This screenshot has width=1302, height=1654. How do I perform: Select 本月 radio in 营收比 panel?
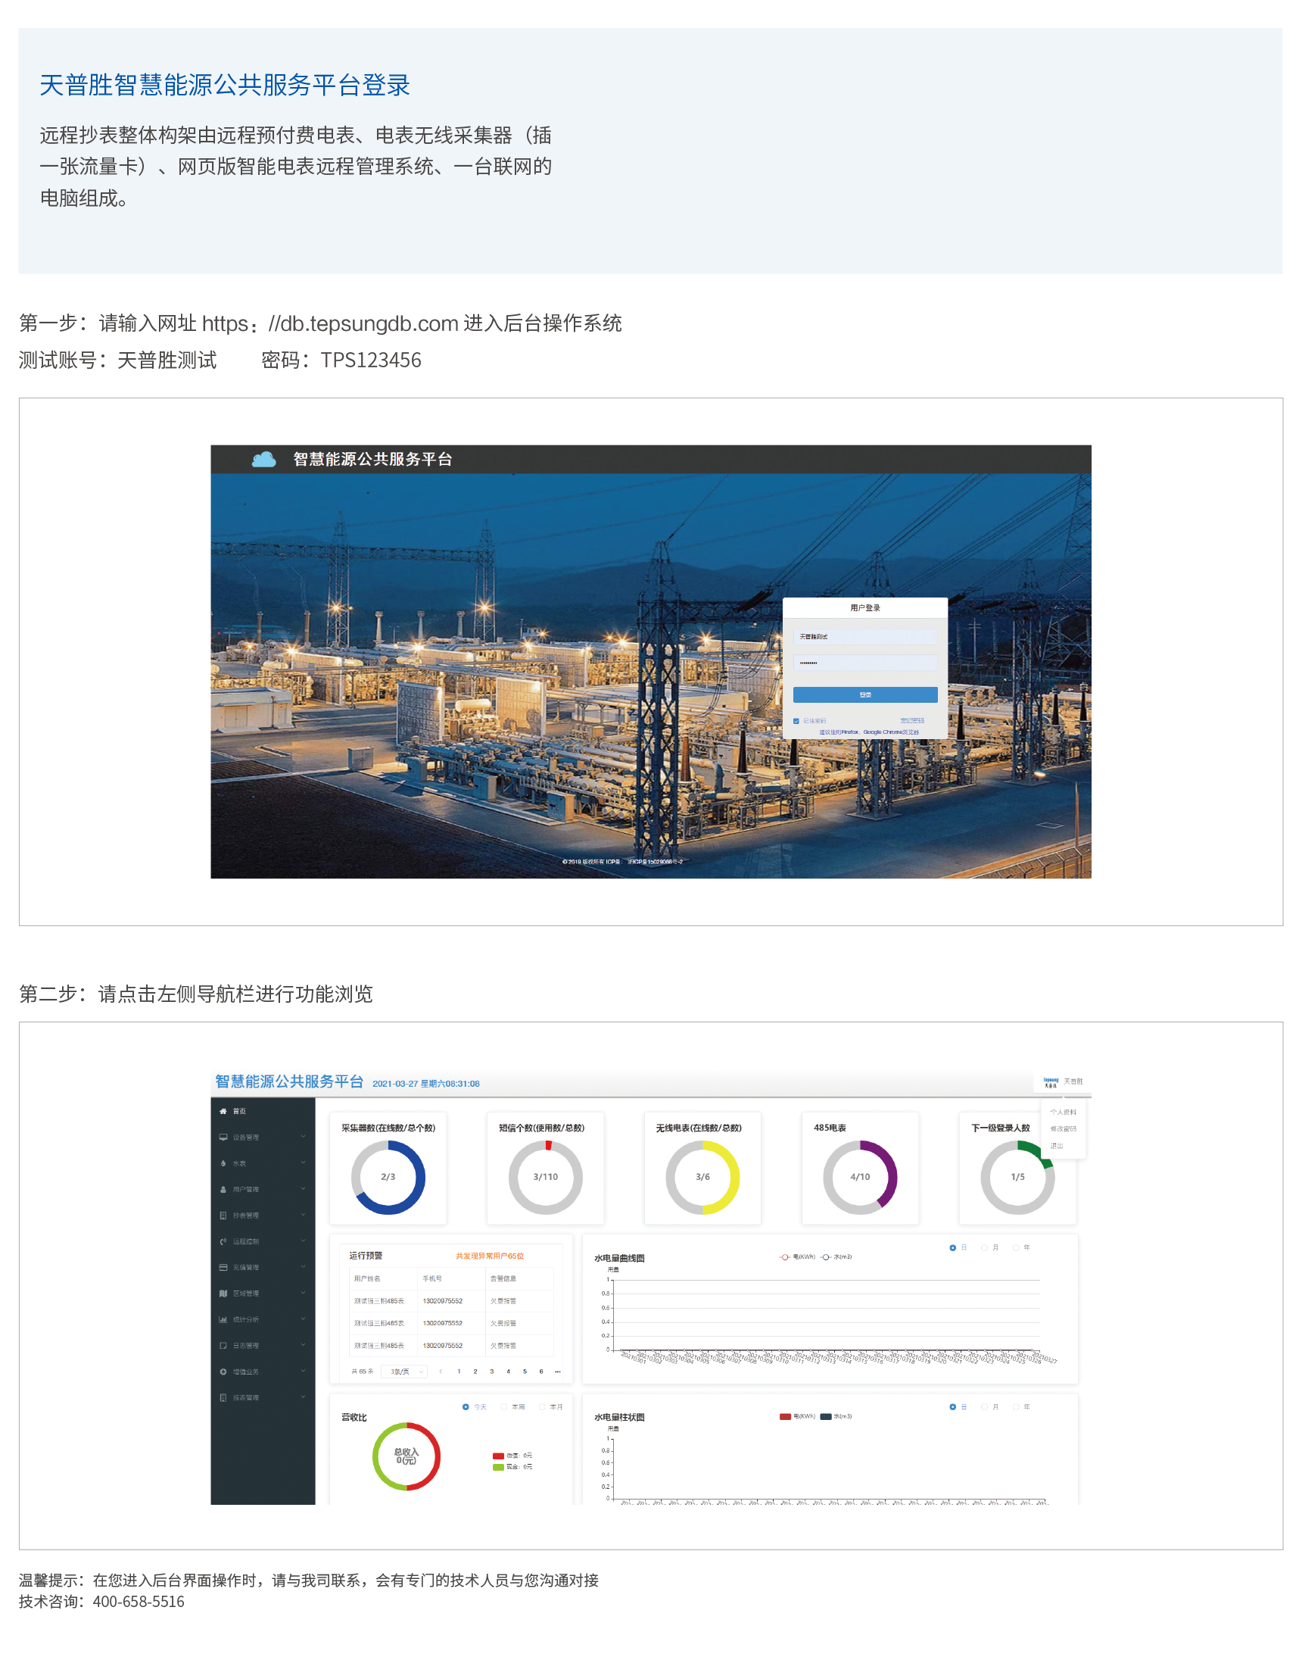point(542,1407)
